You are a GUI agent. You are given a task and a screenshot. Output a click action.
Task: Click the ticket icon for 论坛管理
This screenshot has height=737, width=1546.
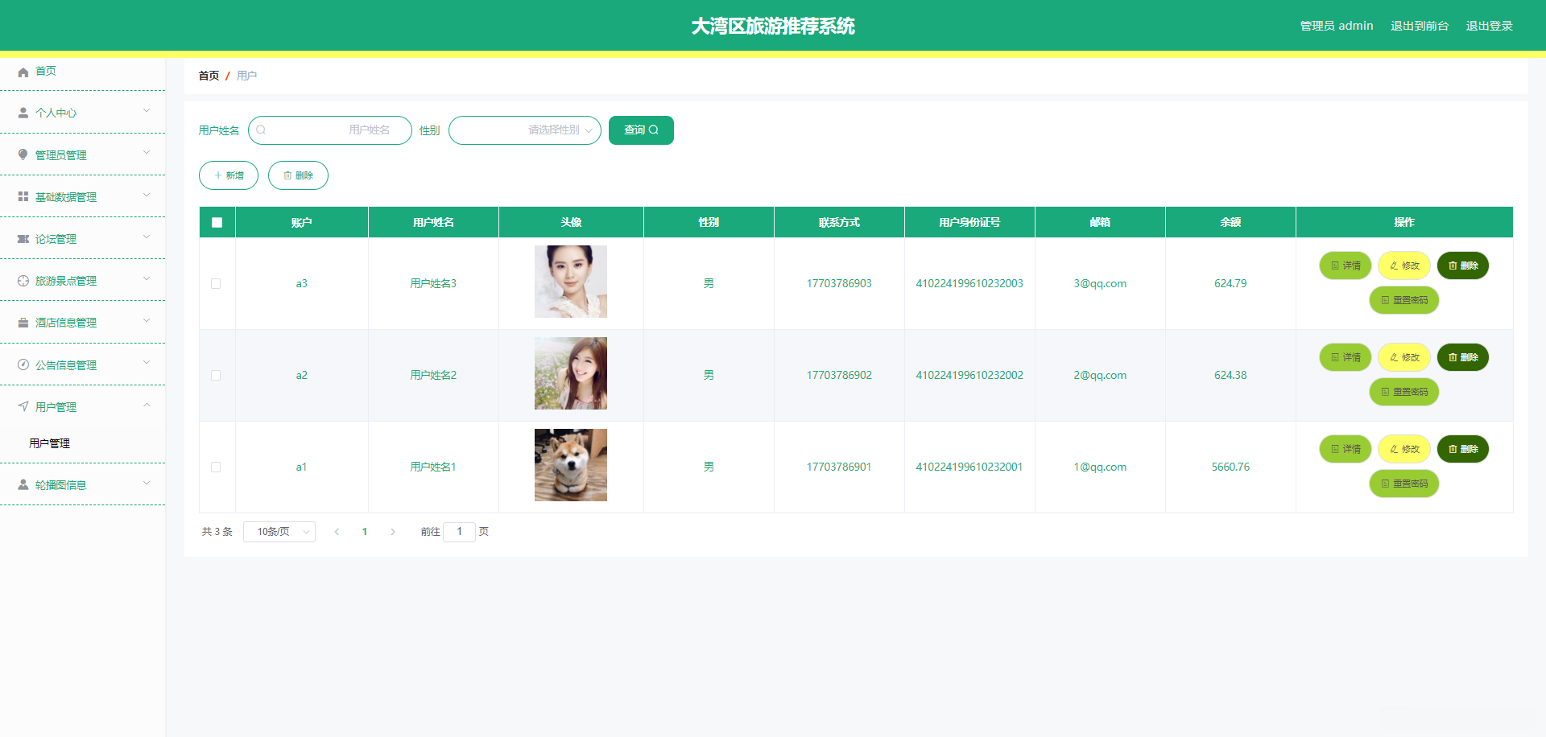tap(23, 239)
